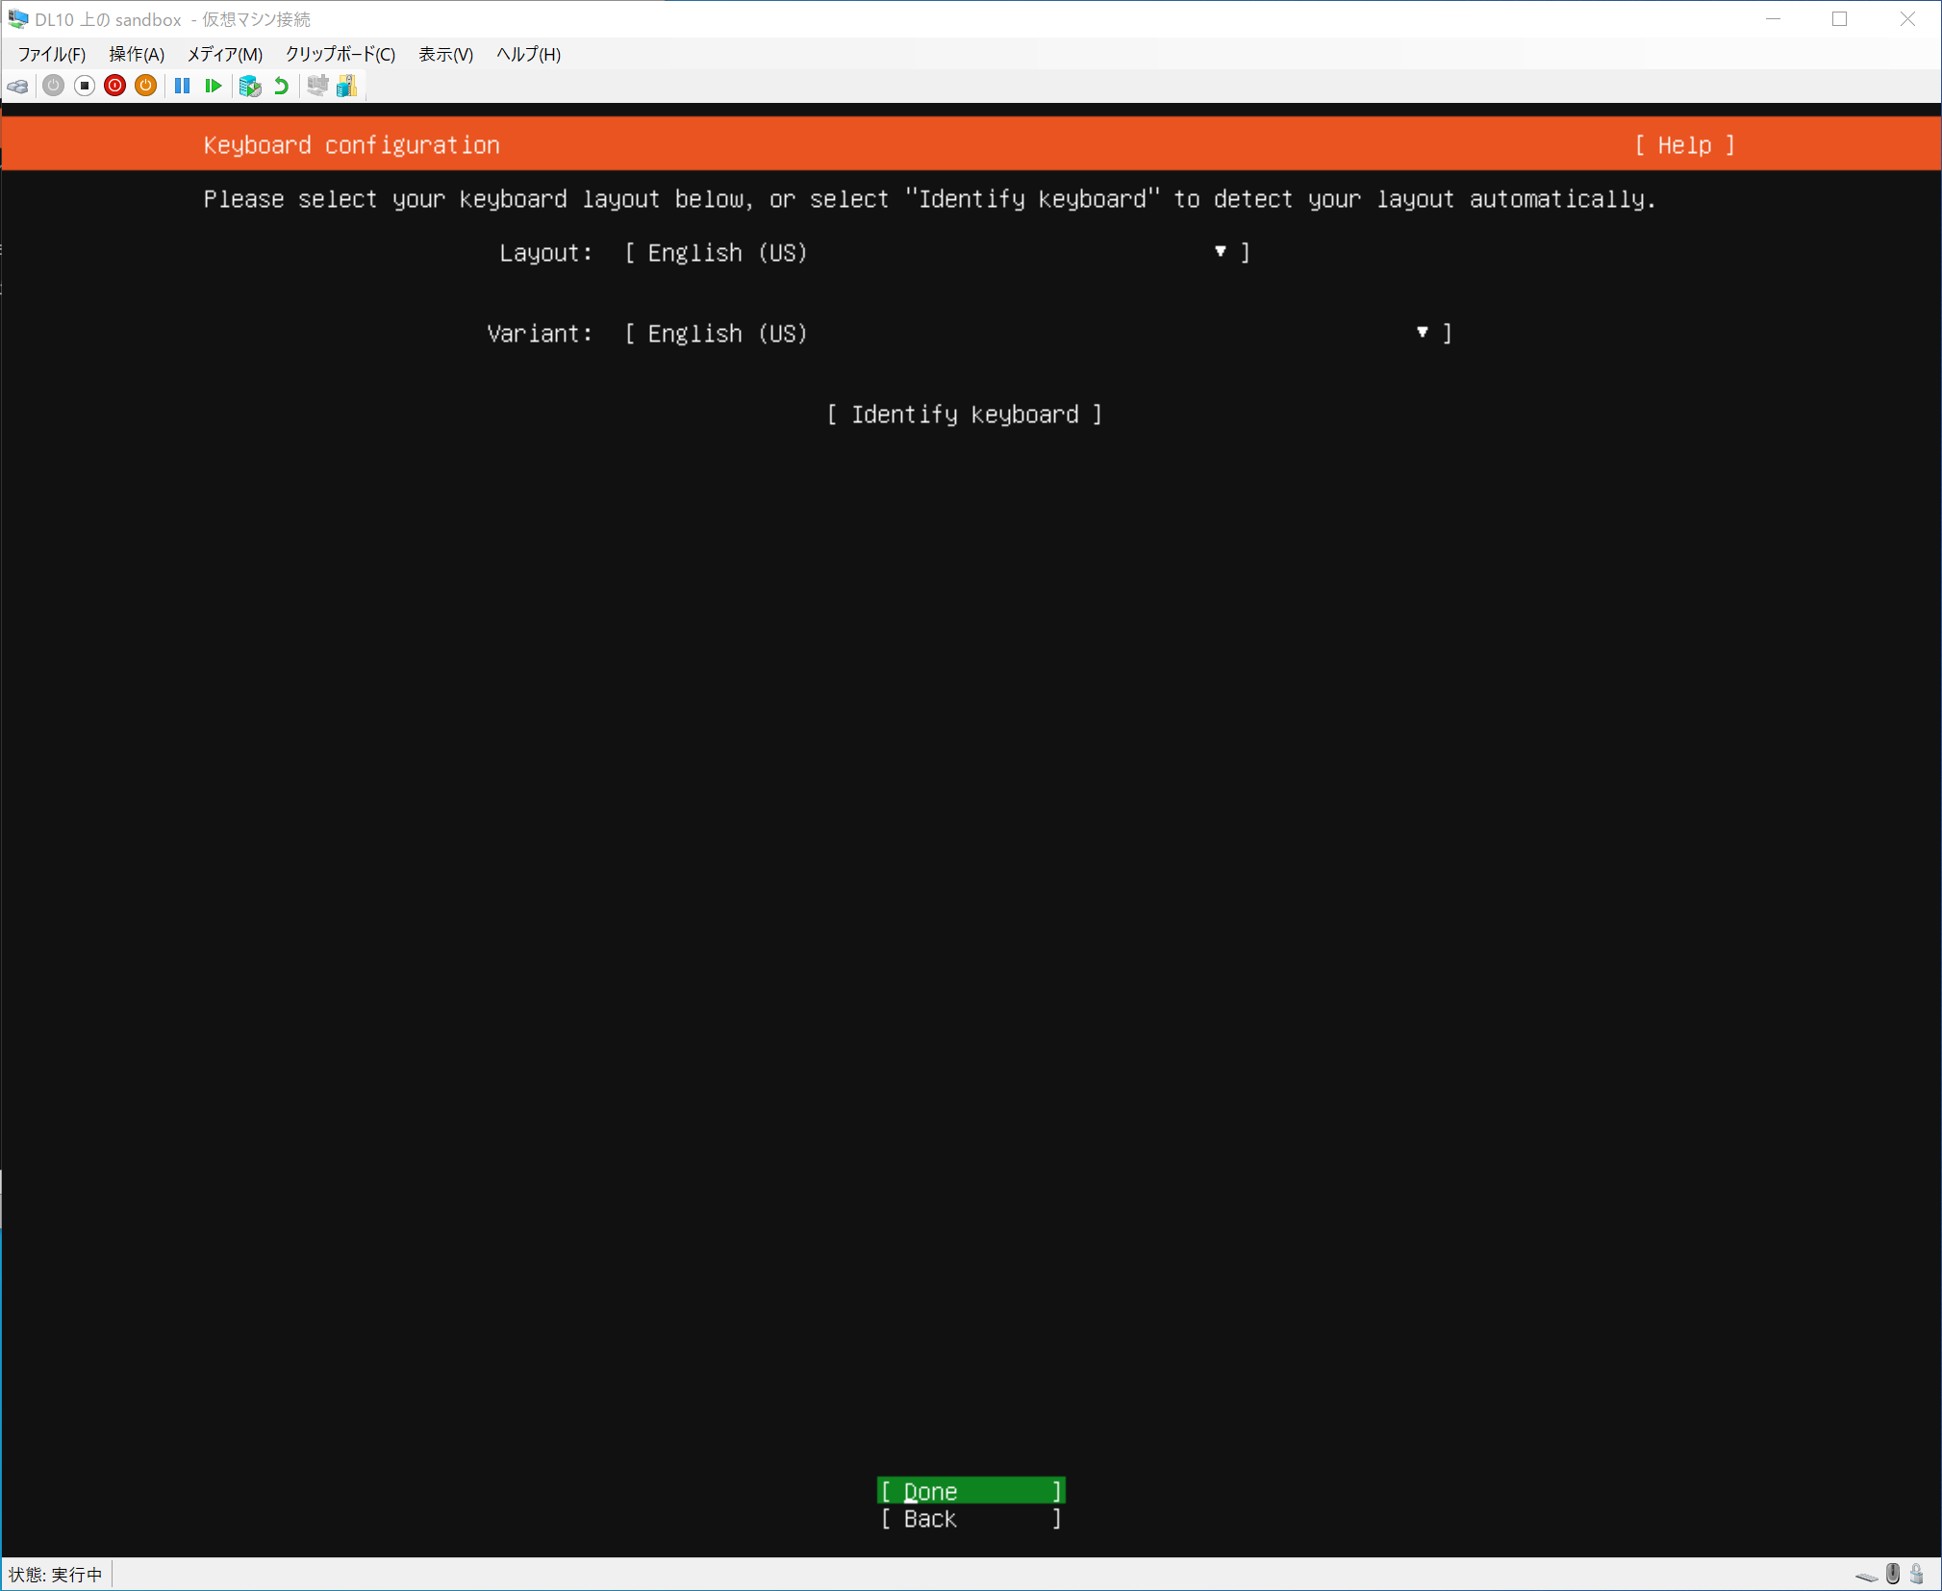Click the Enhanced Session toolbar icon
Image resolution: width=1942 pixels, height=1591 pixels.
(317, 87)
